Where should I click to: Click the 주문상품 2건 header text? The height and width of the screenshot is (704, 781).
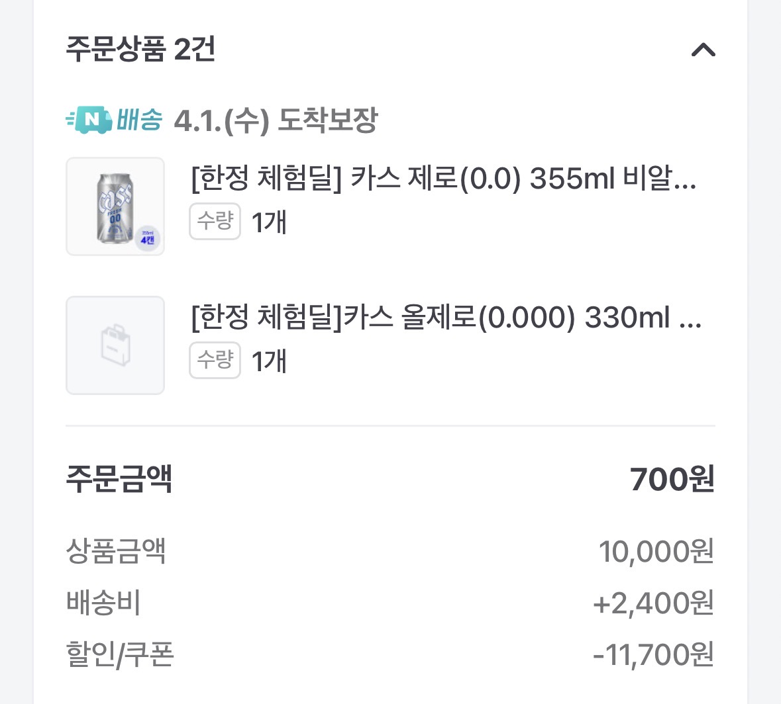coord(140,49)
